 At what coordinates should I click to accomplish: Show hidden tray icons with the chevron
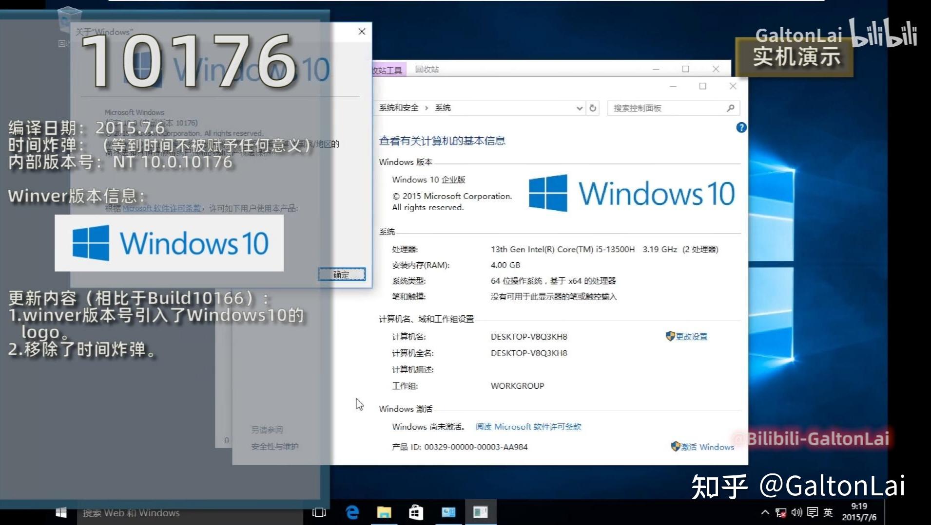(x=765, y=512)
